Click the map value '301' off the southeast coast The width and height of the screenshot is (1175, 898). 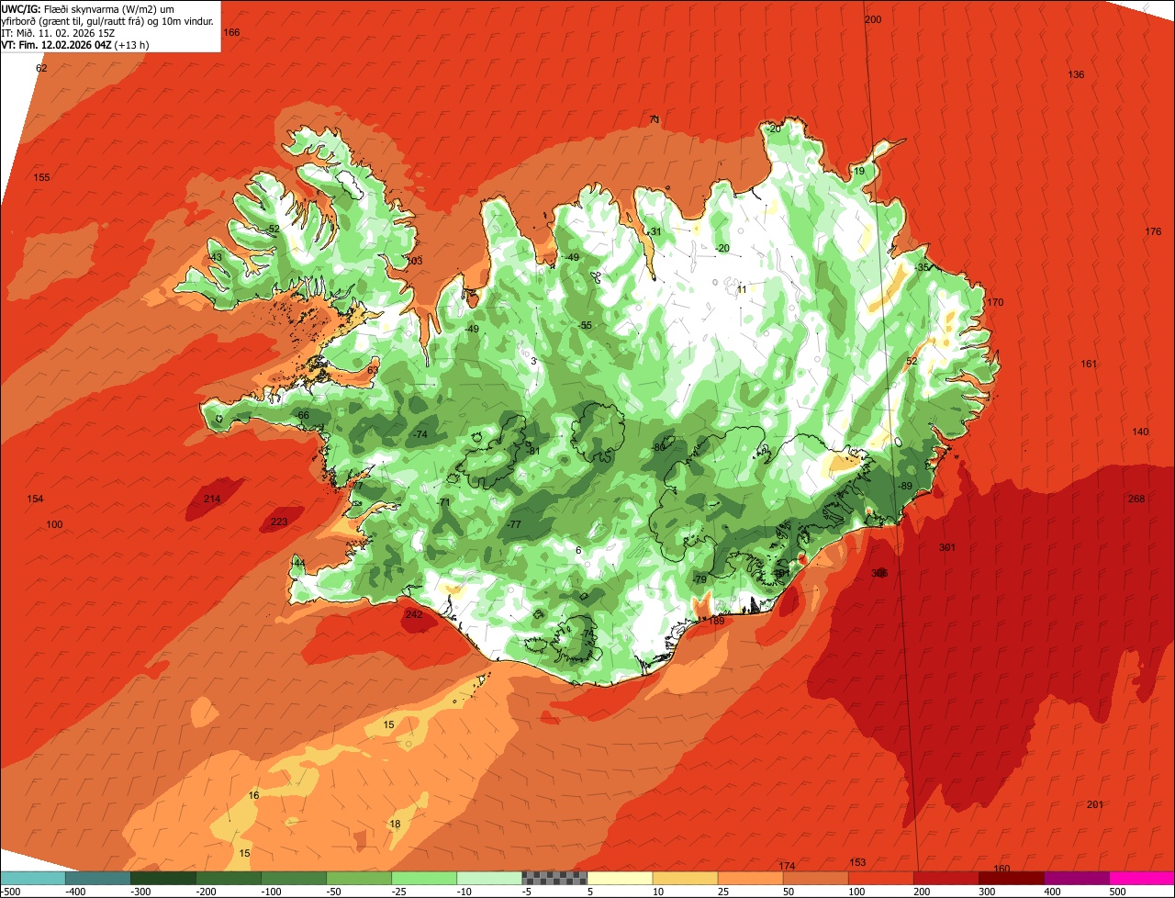click(x=947, y=548)
